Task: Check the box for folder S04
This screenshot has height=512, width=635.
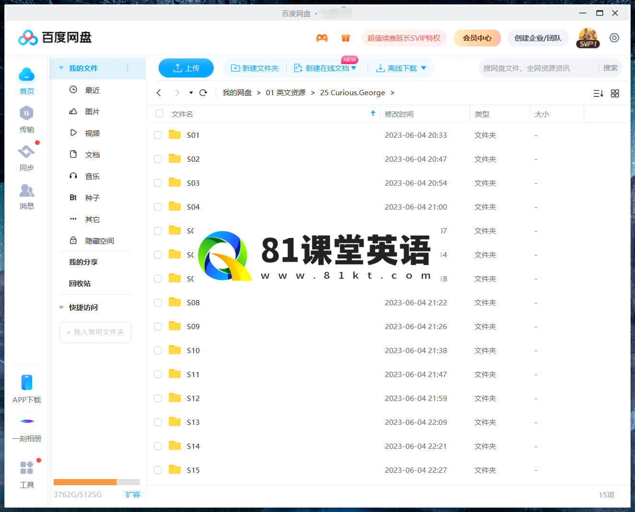Action: 158,207
